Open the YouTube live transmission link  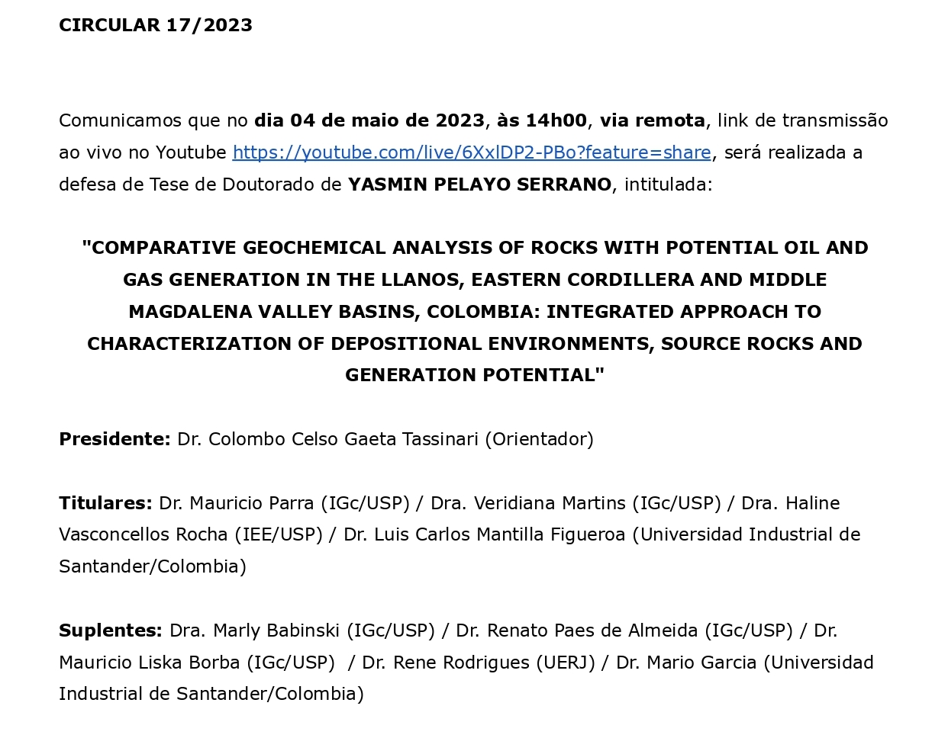[472, 152]
